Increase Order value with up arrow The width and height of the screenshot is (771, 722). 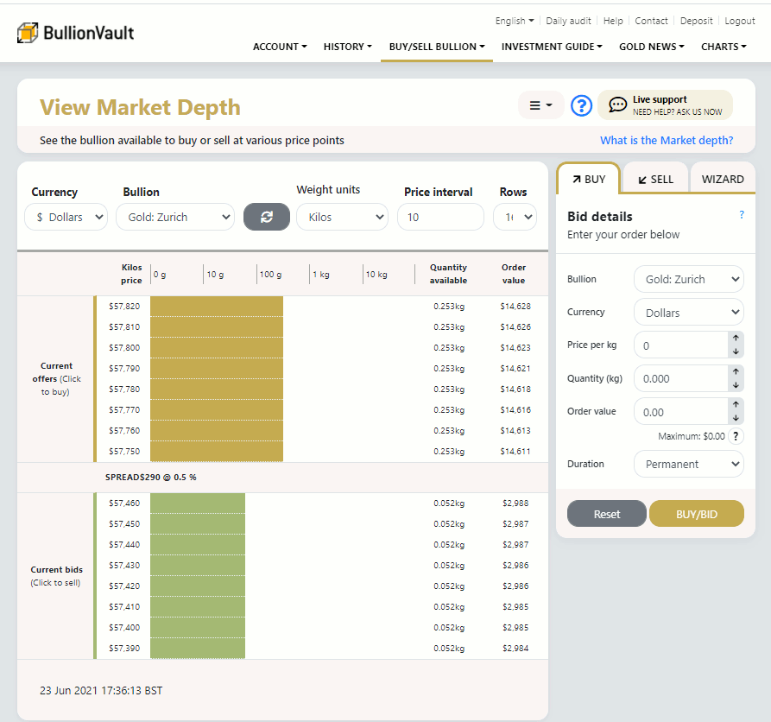736,404
